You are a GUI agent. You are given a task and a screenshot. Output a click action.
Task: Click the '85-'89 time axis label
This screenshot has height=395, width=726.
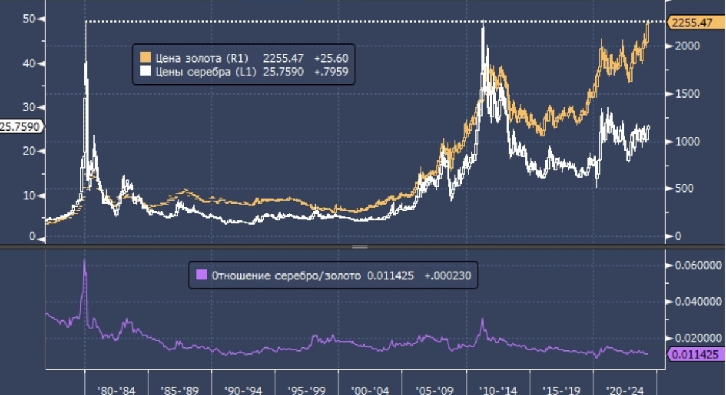pyautogui.click(x=180, y=390)
